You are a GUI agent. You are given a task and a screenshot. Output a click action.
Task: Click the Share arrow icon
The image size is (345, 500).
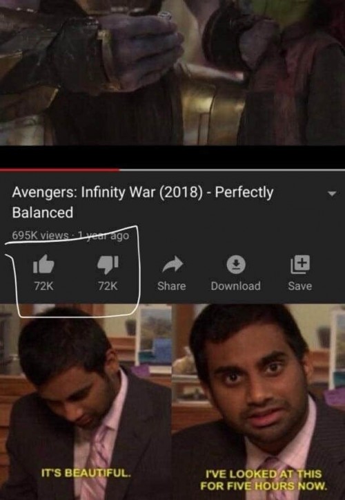pos(172,265)
